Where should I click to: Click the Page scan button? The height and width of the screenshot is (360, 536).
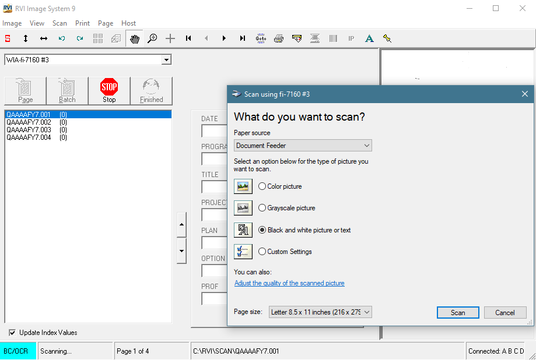tap(25, 91)
